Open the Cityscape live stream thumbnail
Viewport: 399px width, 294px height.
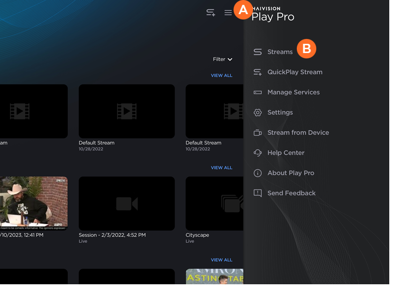(x=215, y=203)
